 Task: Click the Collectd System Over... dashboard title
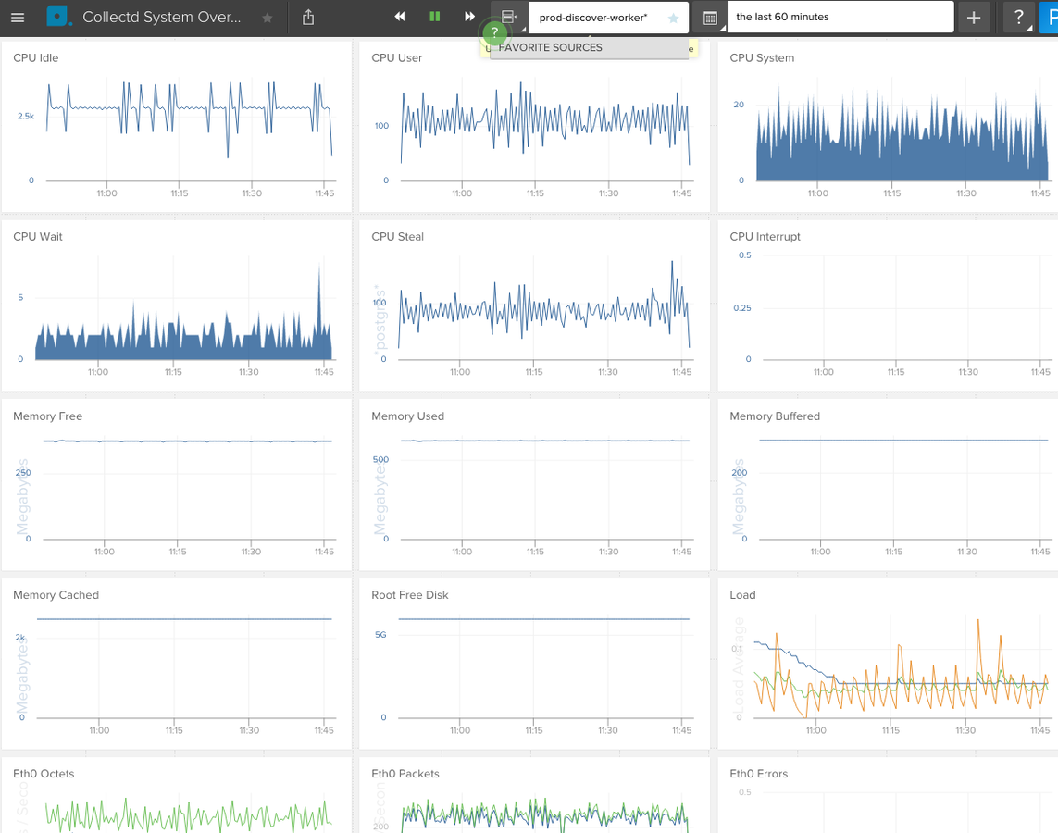pyautogui.click(x=161, y=17)
